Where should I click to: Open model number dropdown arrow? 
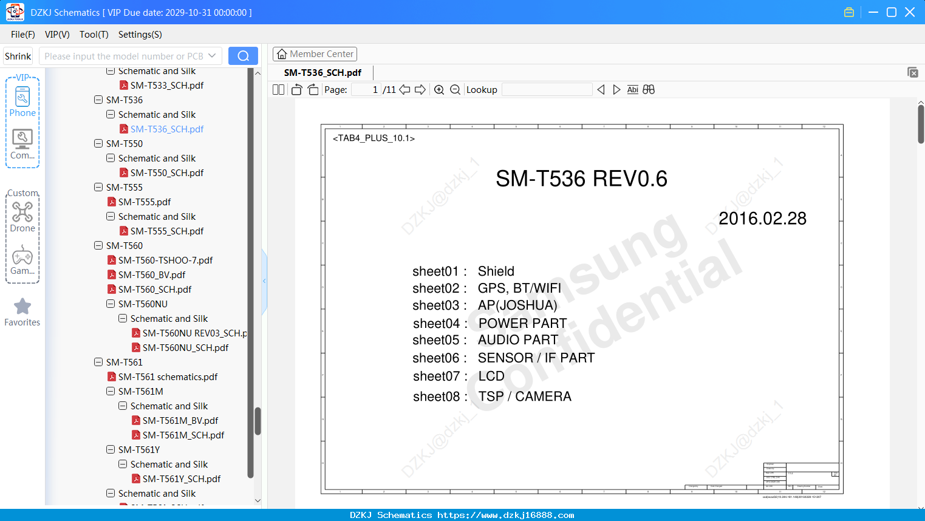pyautogui.click(x=212, y=56)
